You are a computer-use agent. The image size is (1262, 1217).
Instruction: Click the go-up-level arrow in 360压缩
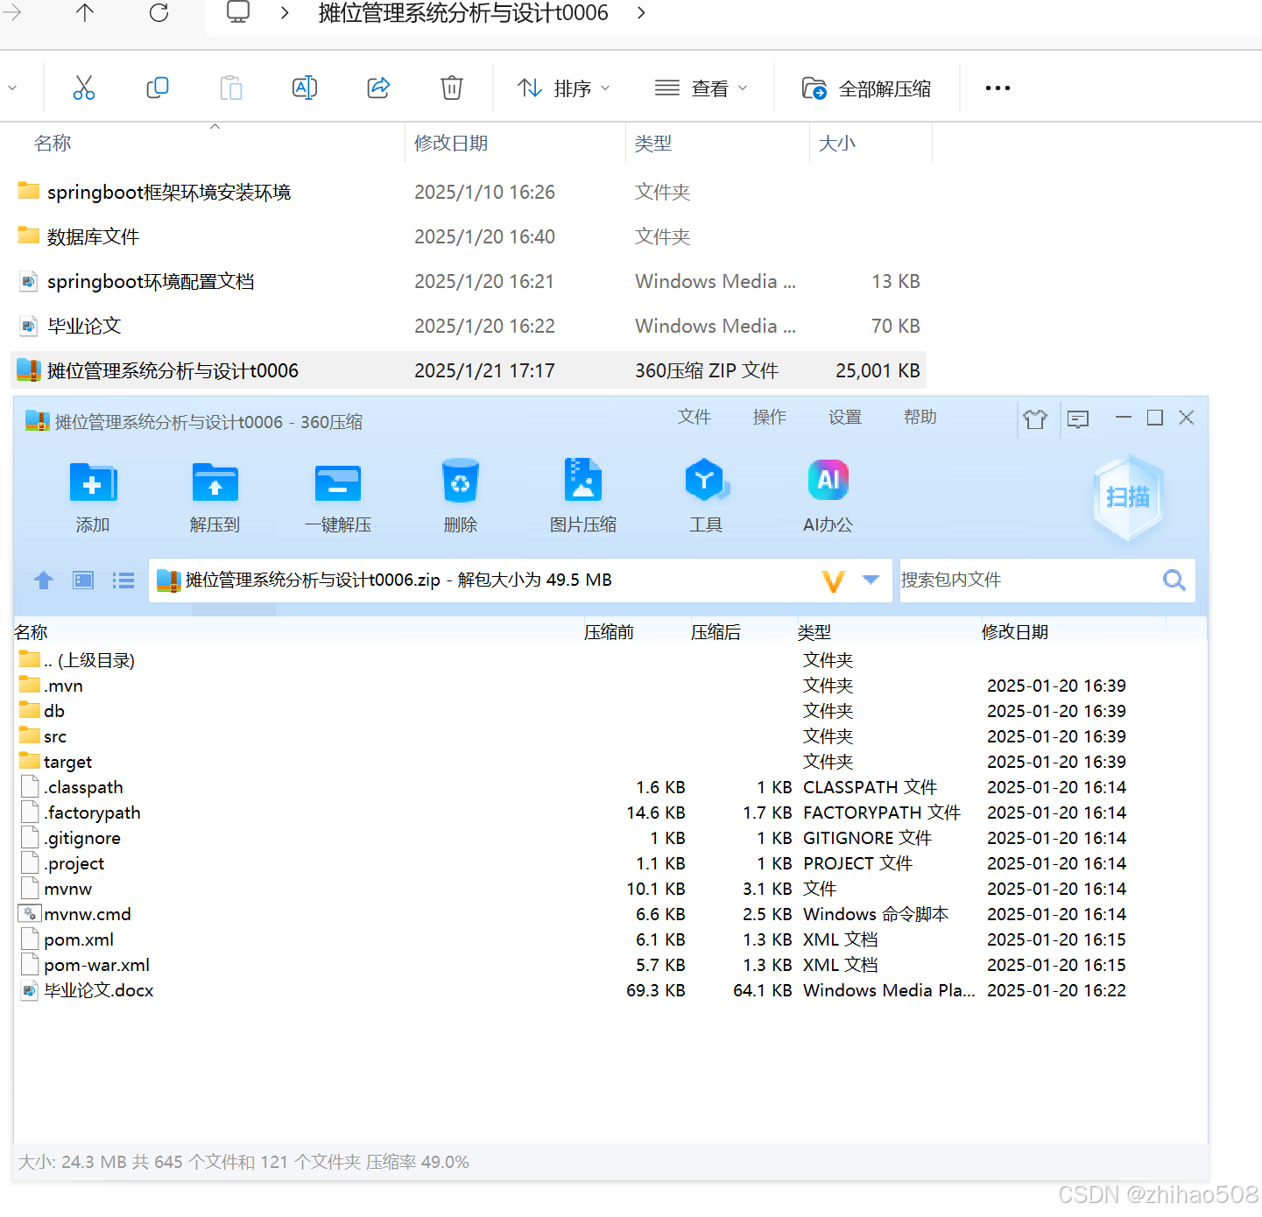(44, 580)
